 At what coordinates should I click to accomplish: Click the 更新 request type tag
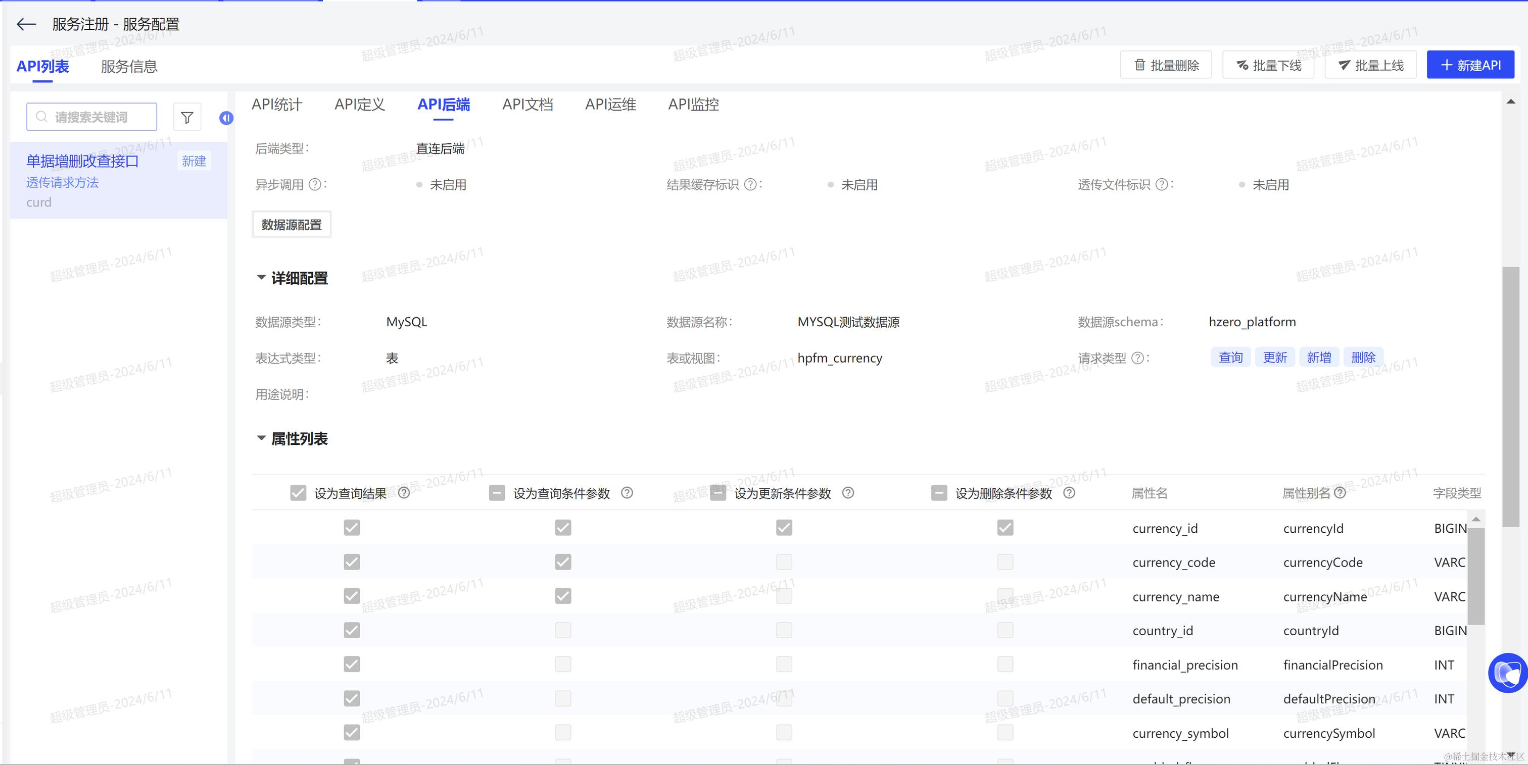(x=1275, y=358)
